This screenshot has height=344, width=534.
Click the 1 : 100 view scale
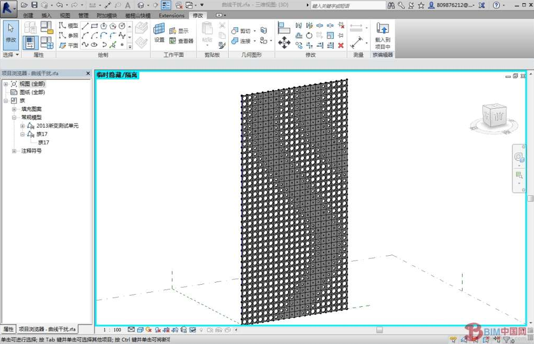(x=112, y=330)
